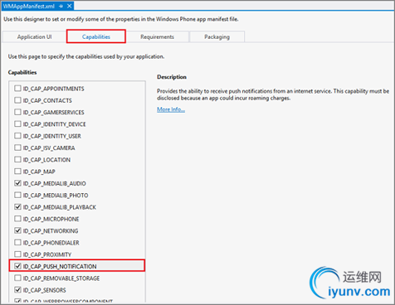Check ID_CAP_PHONEDIALER checkbox
This screenshot has height=305, width=395.
tap(17, 243)
